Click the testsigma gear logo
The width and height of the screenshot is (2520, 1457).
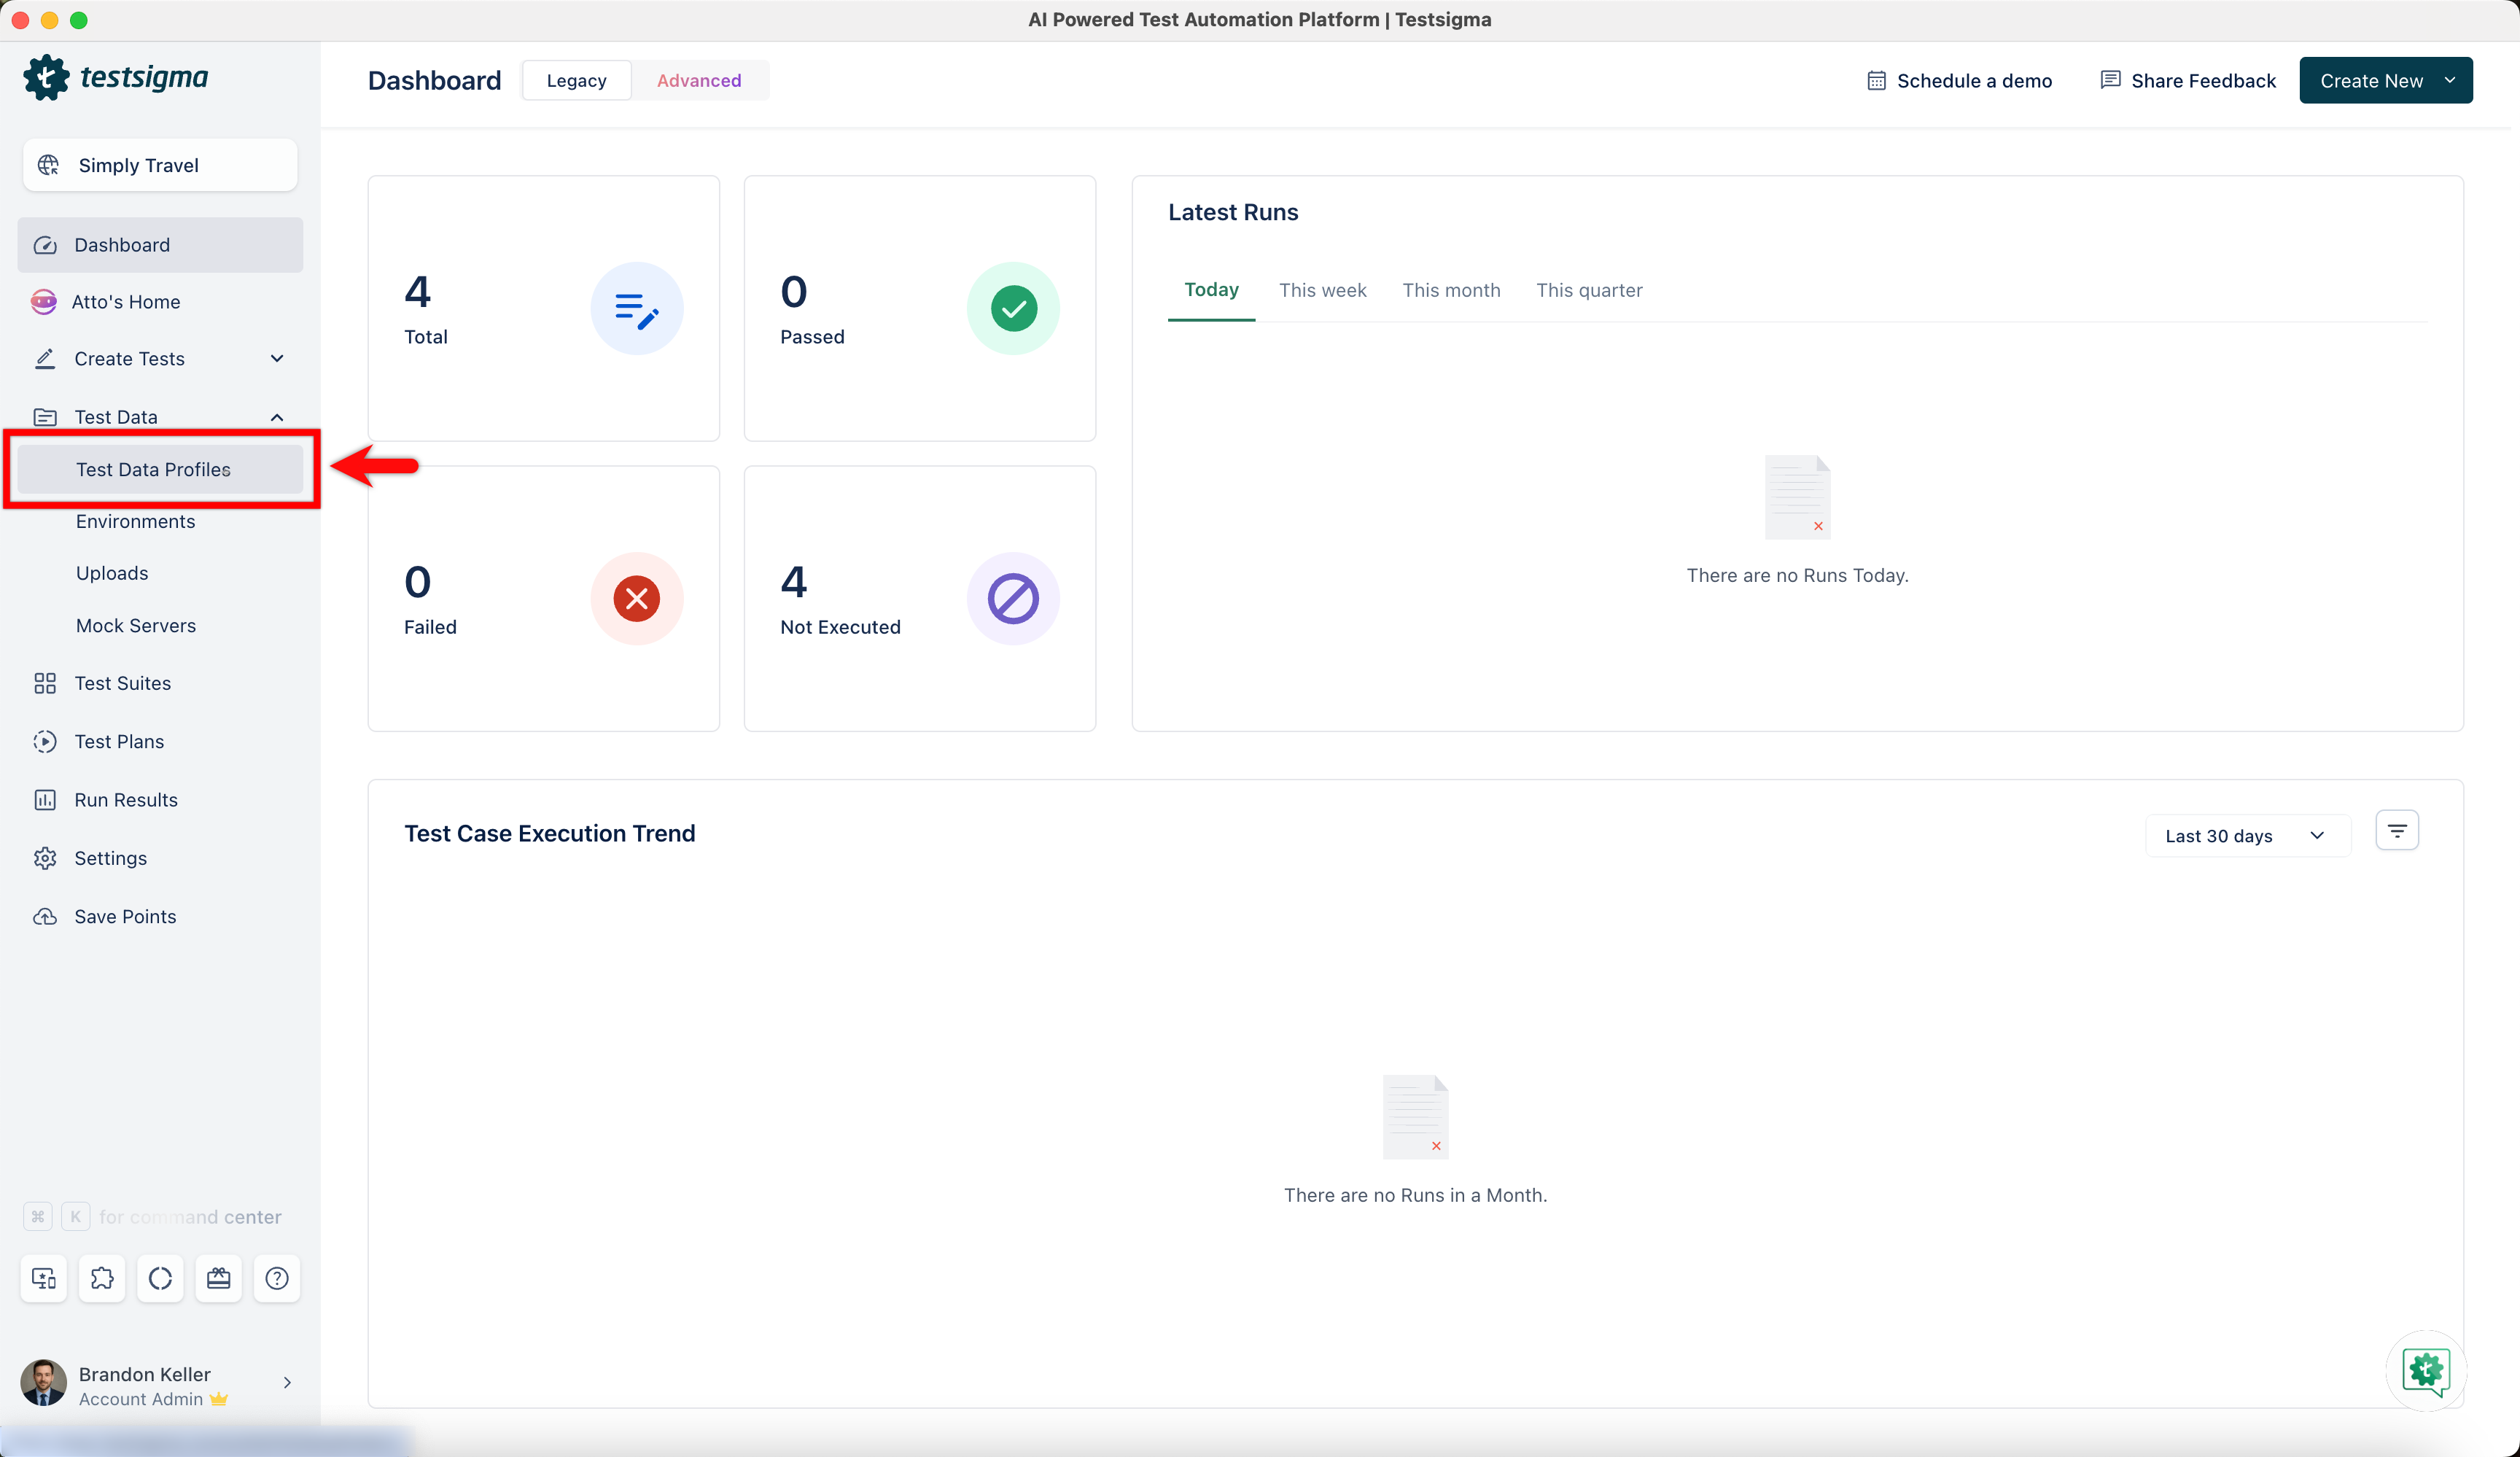tap(46, 77)
